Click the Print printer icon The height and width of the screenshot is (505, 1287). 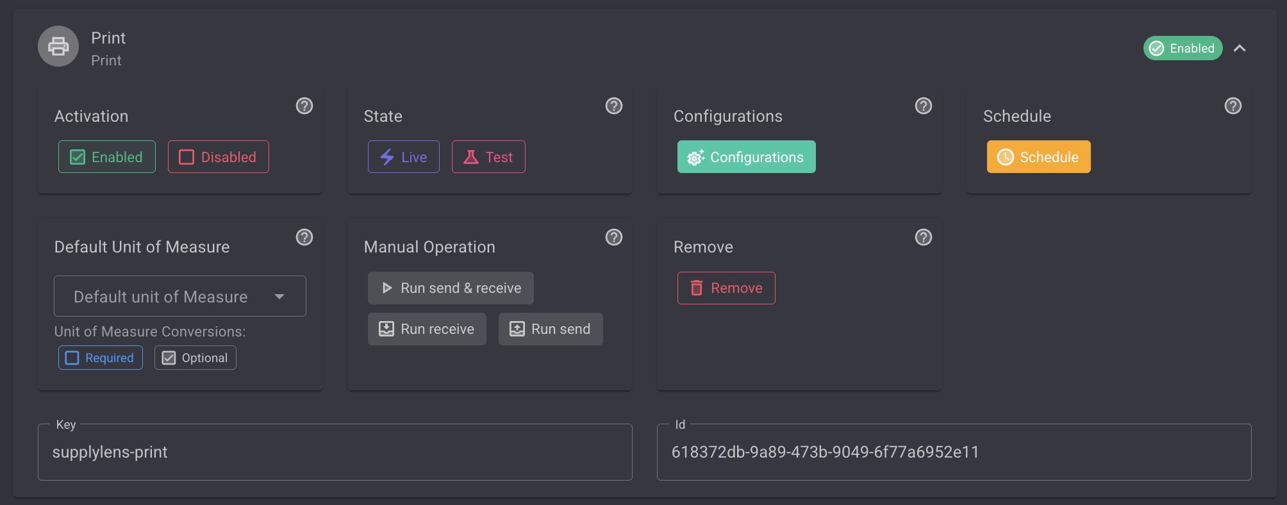click(58, 46)
